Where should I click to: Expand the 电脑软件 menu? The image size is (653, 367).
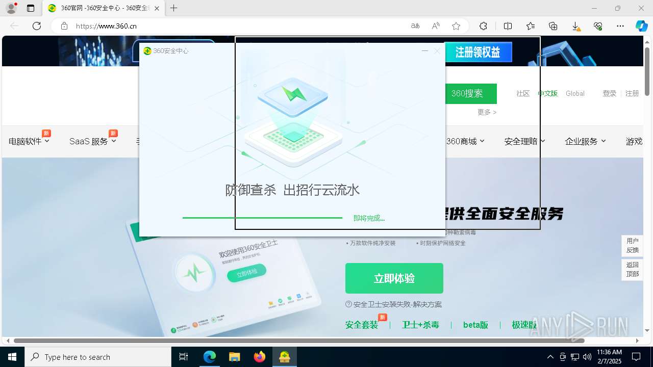click(x=29, y=141)
